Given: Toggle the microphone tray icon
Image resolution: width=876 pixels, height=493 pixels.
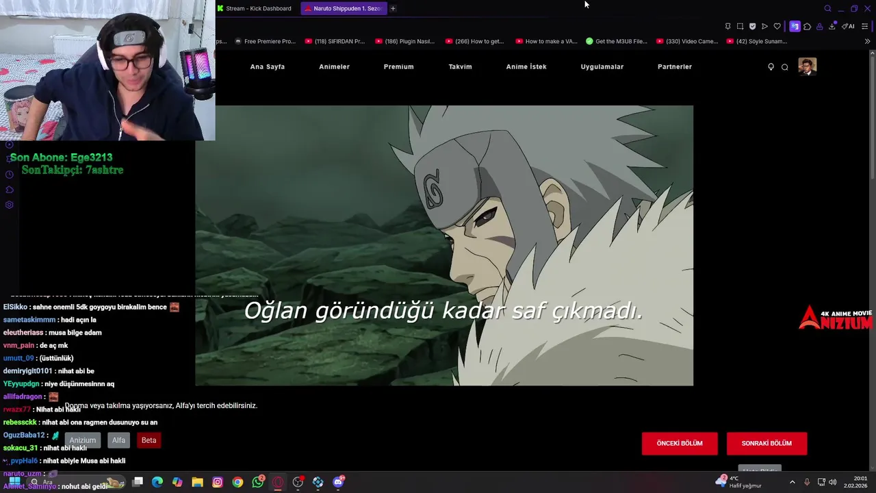Looking at the screenshot, I should (807, 482).
